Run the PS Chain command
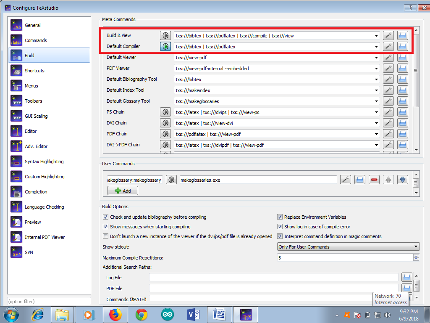This screenshot has width=430, height=323. 165,112
